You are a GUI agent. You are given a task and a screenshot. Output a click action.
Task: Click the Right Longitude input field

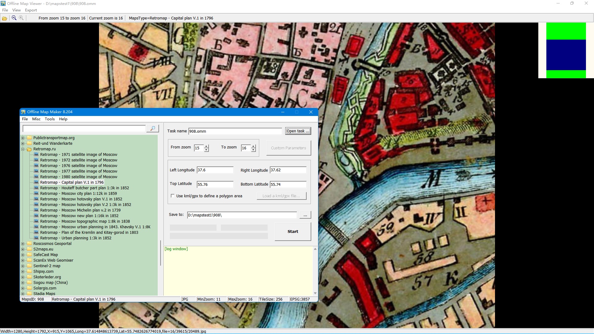click(x=288, y=170)
